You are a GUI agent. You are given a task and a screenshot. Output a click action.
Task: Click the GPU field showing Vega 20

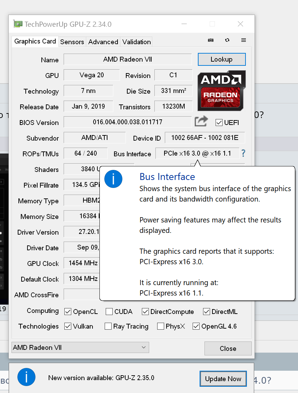pyautogui.click(x=92, y=75)
